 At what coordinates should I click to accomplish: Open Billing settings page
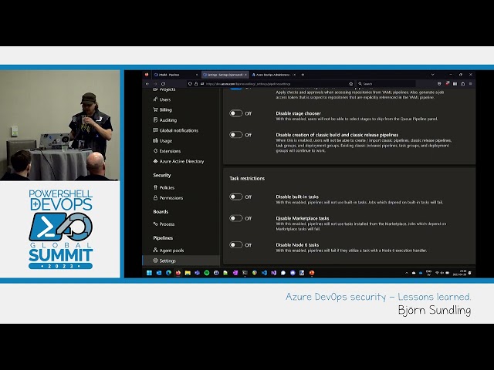click(166, 109)
